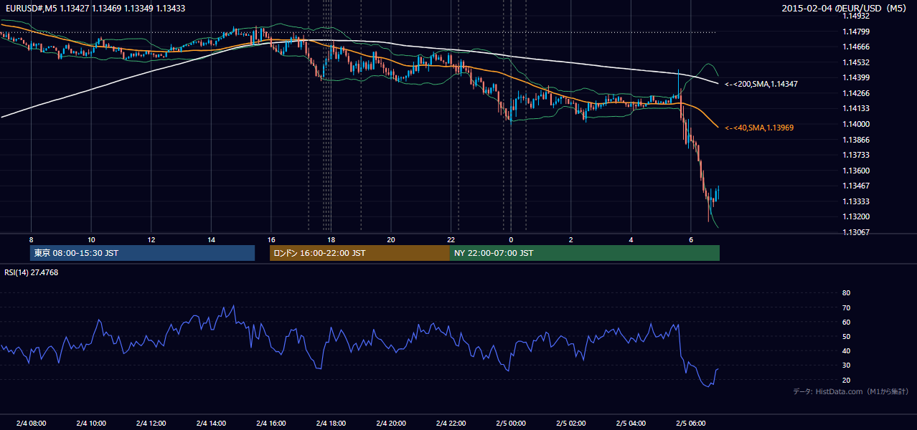Image resolution: width=917 pixels, height=430 pixels.
Task: Click the bottom time label 2/4 08:00
Action: (x=31, y=424)
